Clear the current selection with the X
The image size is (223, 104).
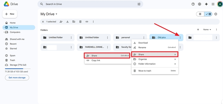click(43, 22)
